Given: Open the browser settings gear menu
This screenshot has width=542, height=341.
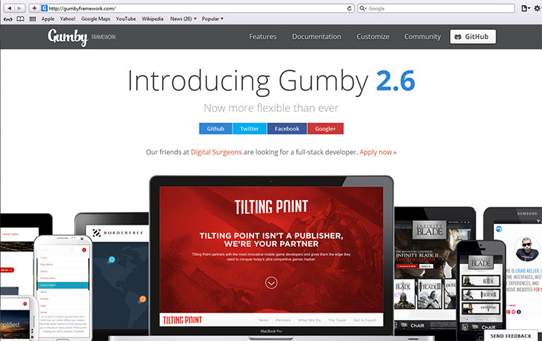Looking at the screenshot, I should tap(538, 8).
